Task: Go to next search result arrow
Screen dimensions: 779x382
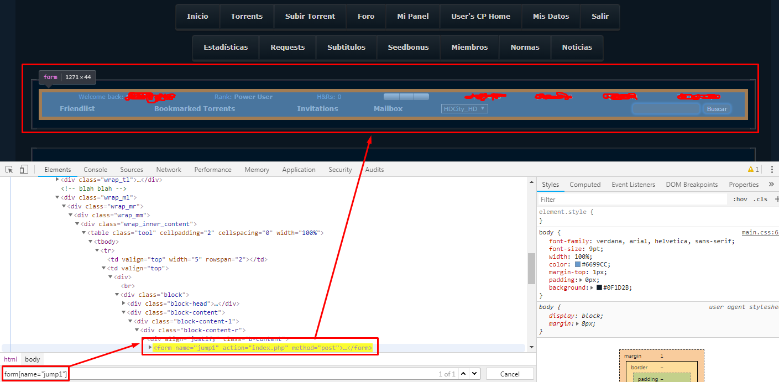Action: (474, 374)
